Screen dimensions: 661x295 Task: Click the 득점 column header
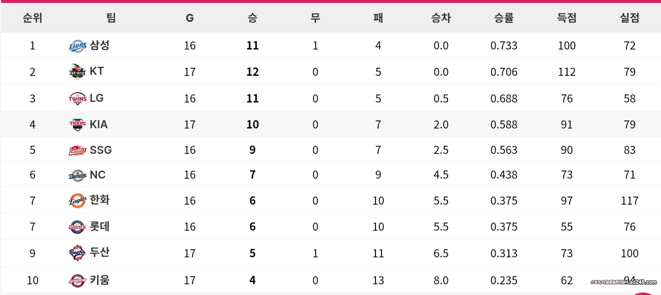tap(567, 18)
